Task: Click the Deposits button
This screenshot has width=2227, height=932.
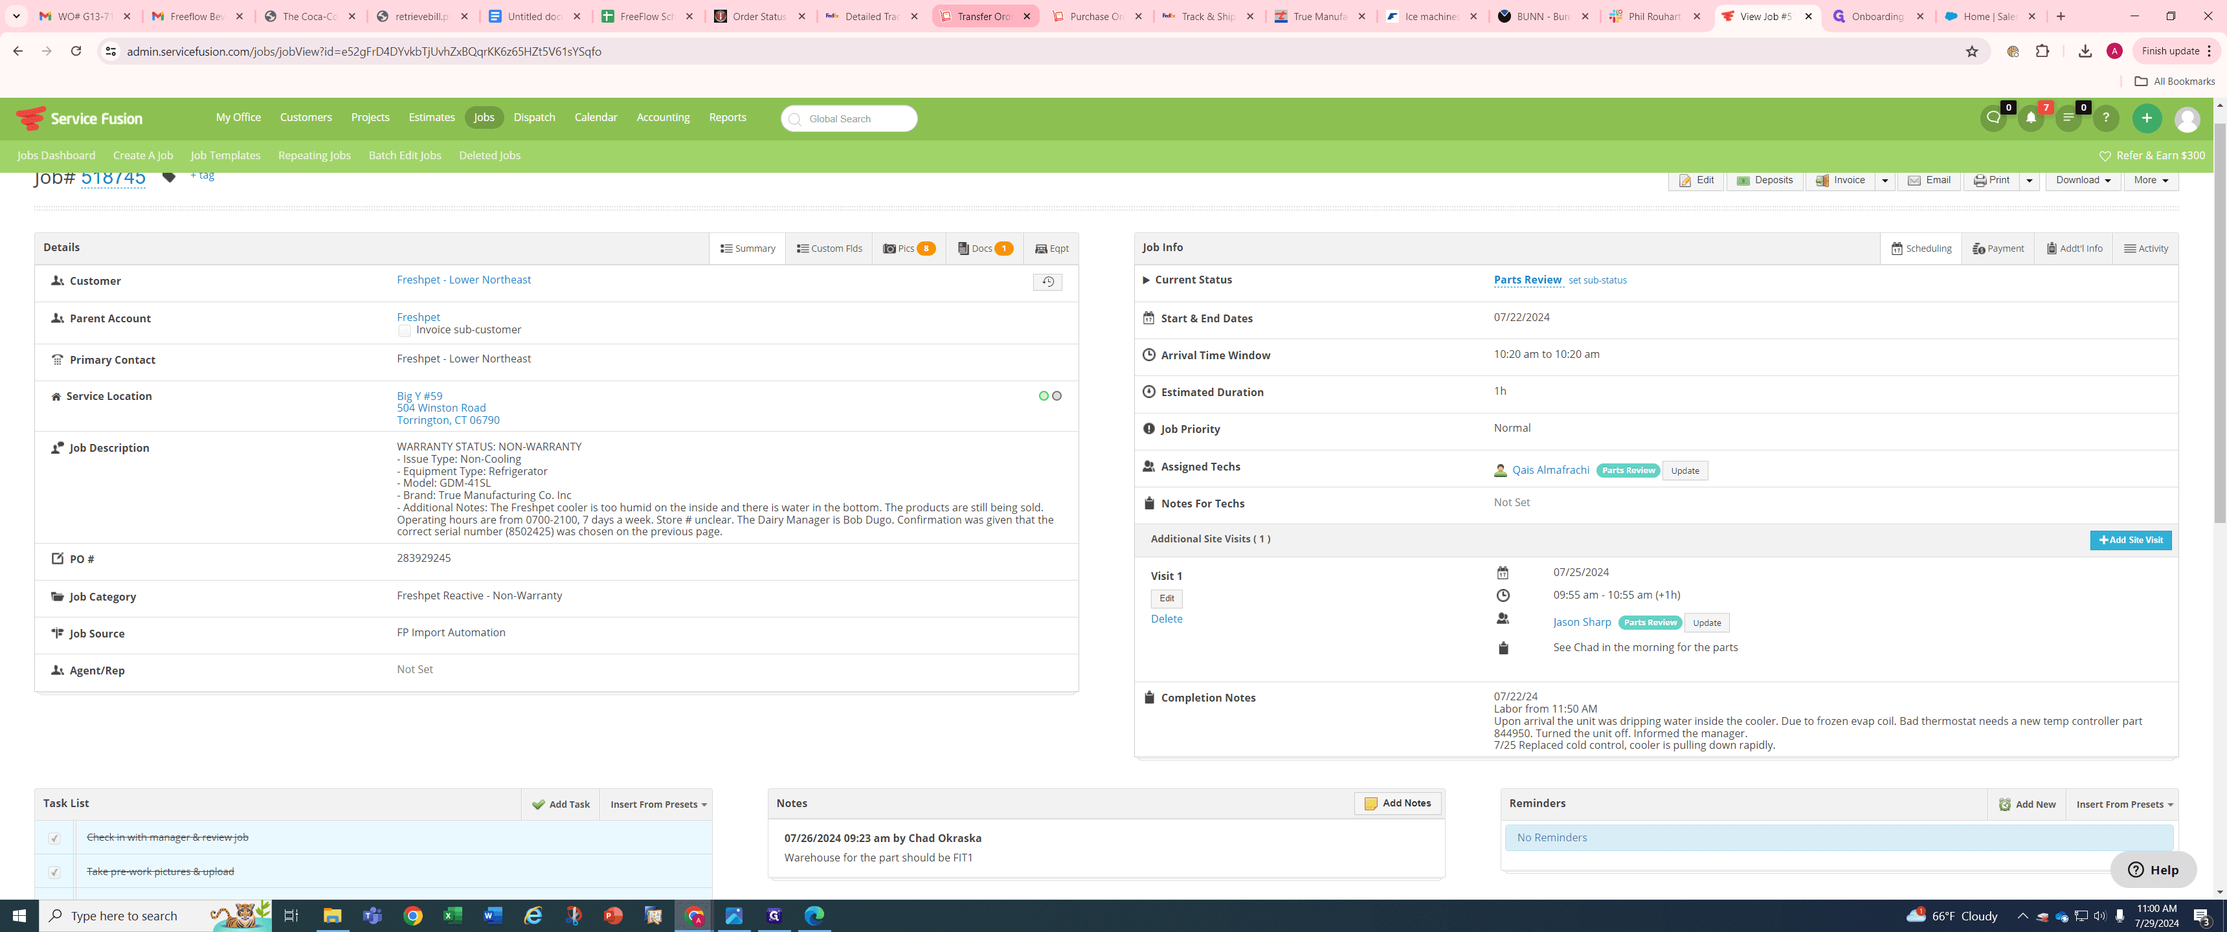Action: (1765, 181)
